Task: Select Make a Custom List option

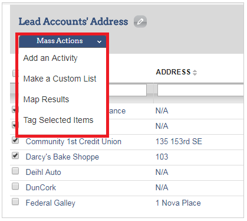Action: 60,79
